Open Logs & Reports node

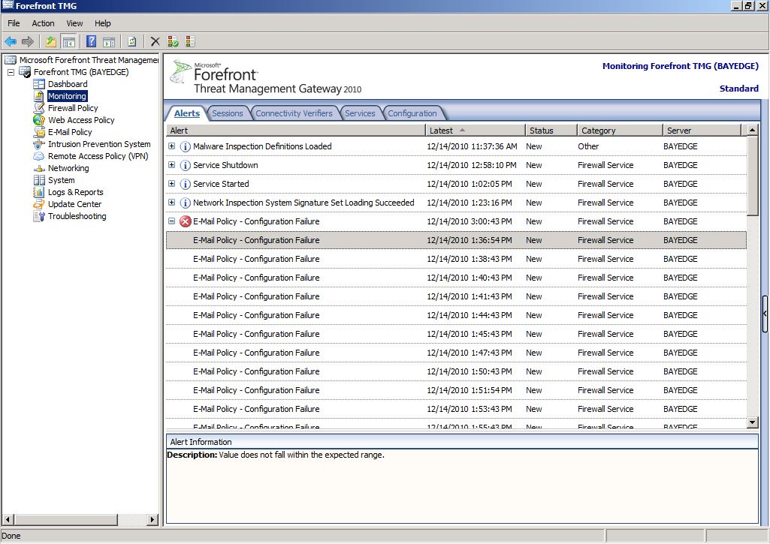pos(76,192)
